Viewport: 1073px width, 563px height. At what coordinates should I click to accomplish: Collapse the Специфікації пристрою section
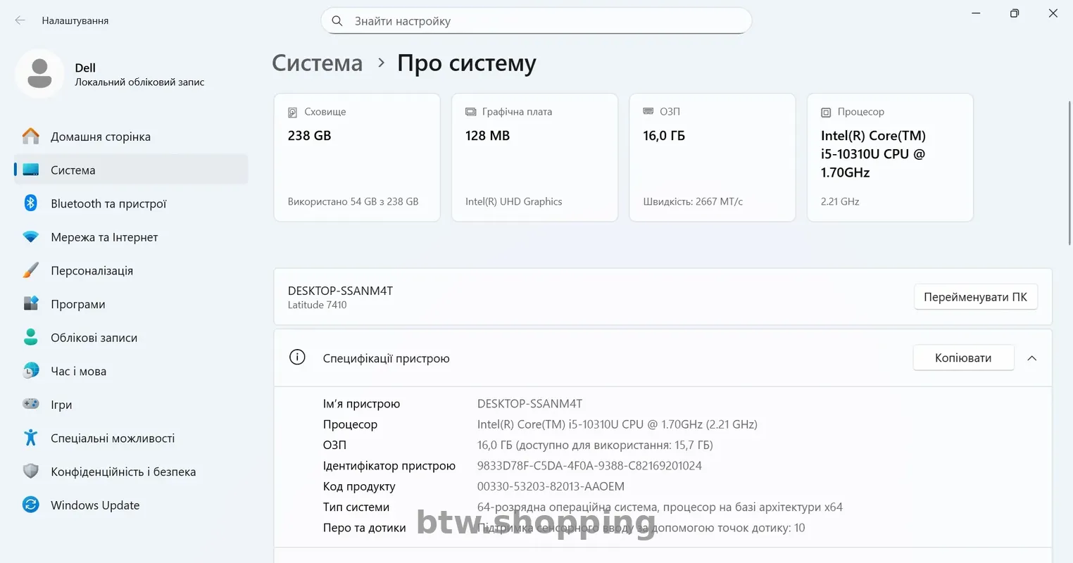1031,358
